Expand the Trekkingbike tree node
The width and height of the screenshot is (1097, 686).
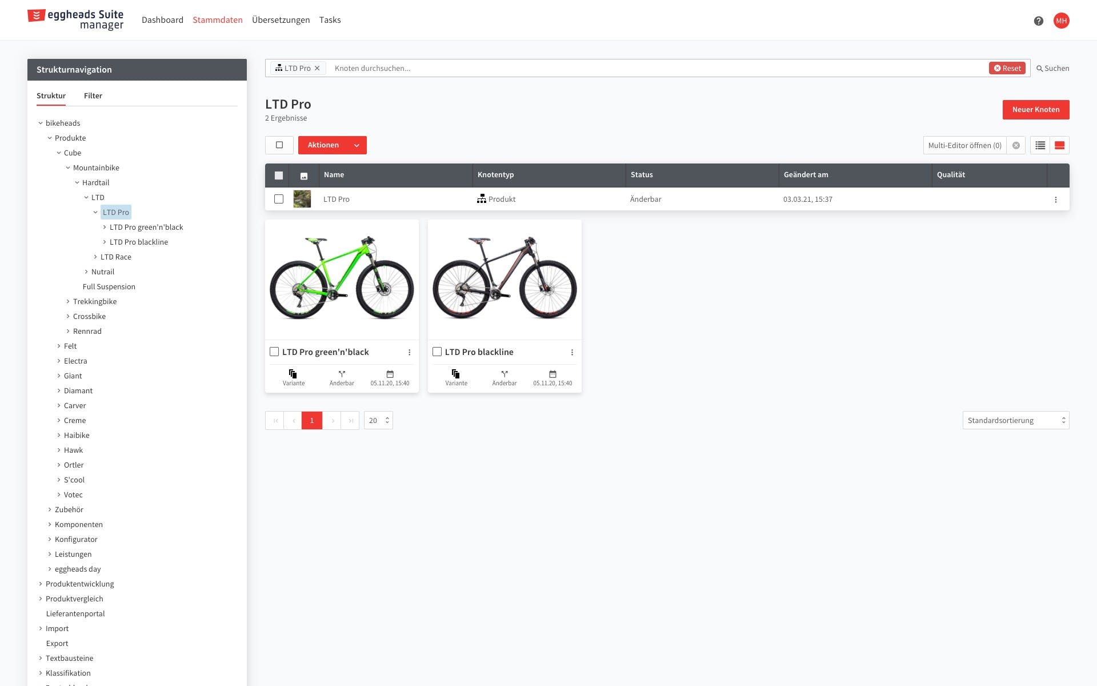pos(68,301)
